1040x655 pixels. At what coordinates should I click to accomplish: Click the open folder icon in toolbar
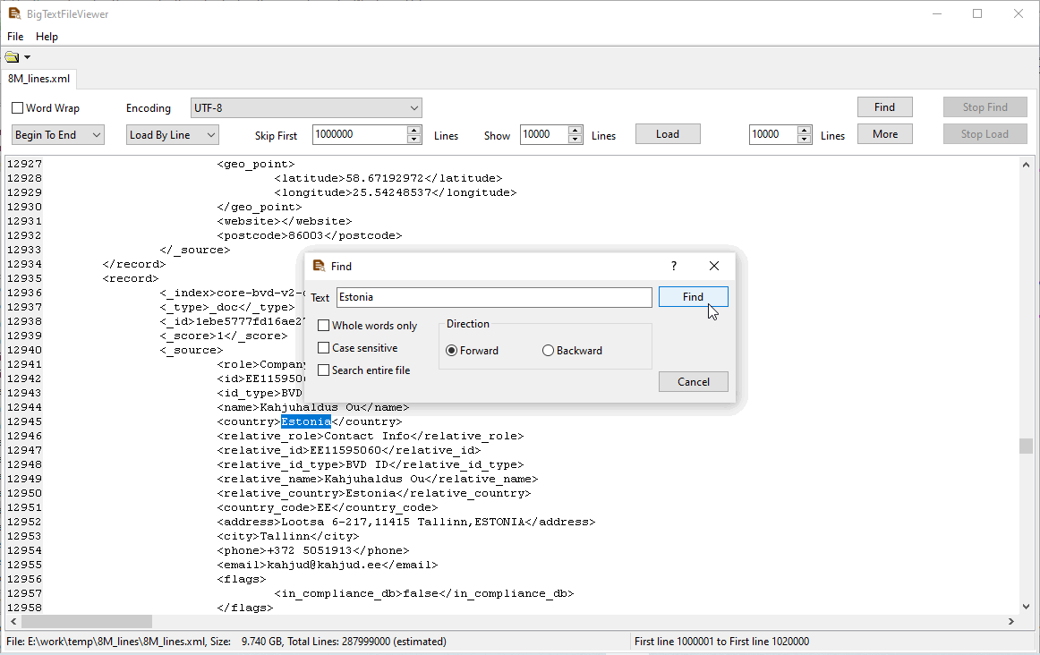[x=12, y=57]
